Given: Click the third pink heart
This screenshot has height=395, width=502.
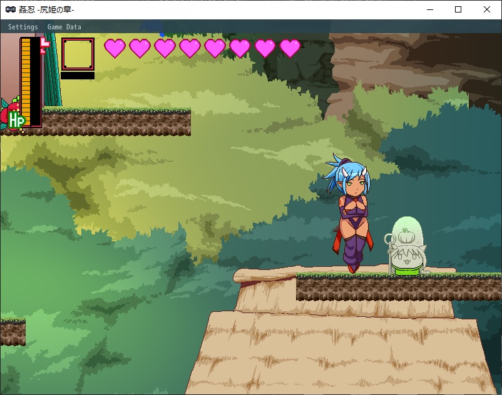Looking at the screenshot, I should click(x=165, y=48).
